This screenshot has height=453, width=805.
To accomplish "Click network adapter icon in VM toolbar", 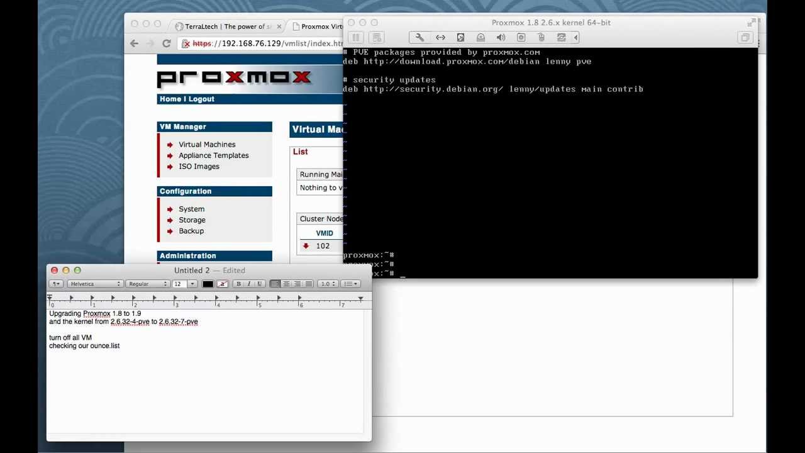I will [440, 38].
